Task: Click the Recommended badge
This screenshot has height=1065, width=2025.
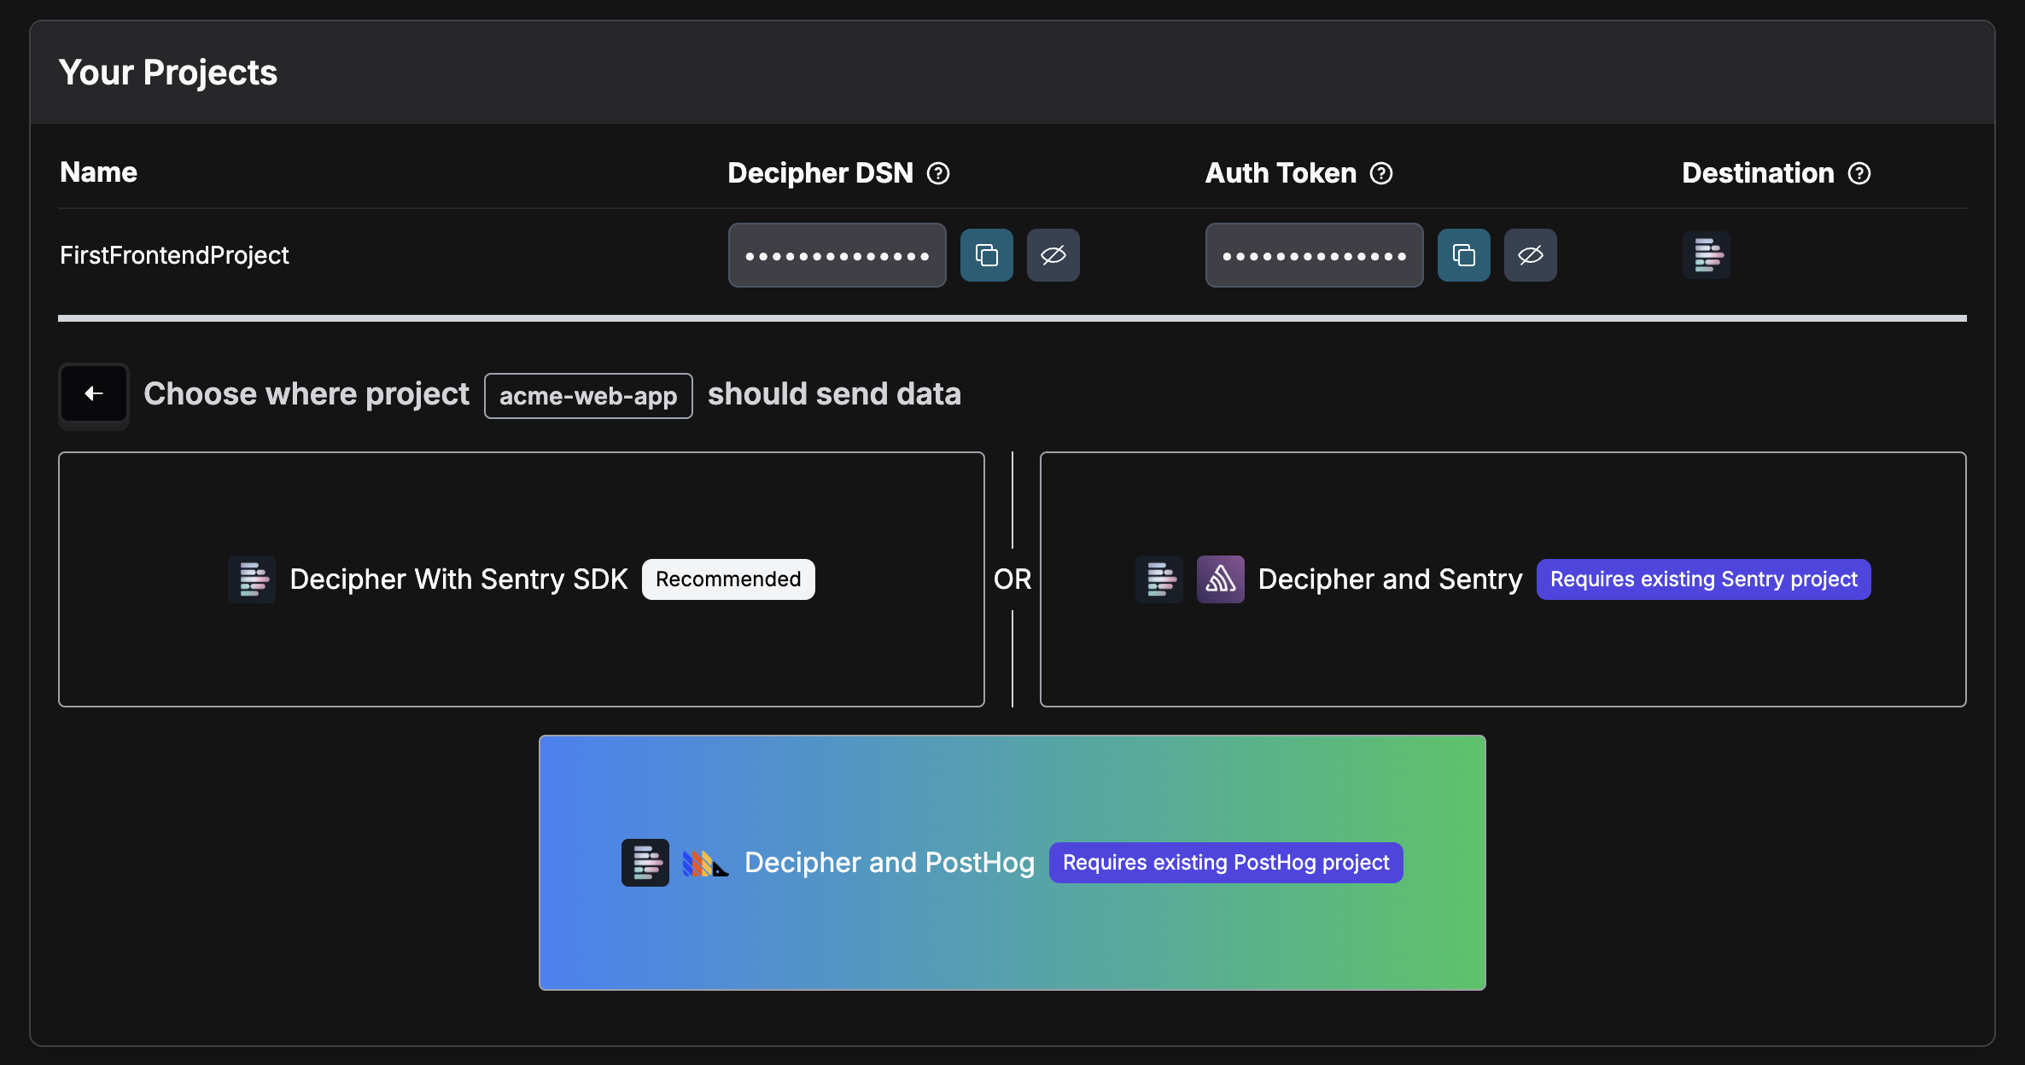Action: click(x=728, y=579)
